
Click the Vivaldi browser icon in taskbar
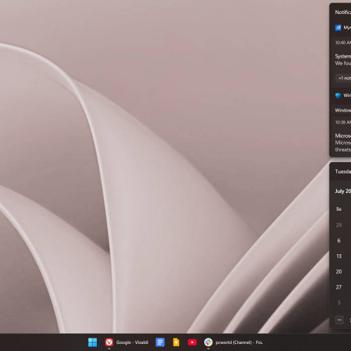[x=109, y=343]
